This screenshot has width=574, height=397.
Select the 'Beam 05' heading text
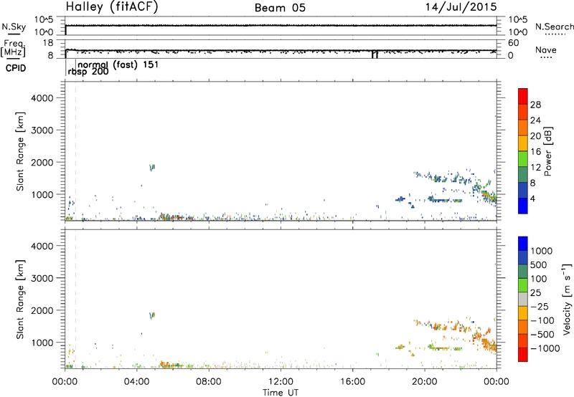280,8
